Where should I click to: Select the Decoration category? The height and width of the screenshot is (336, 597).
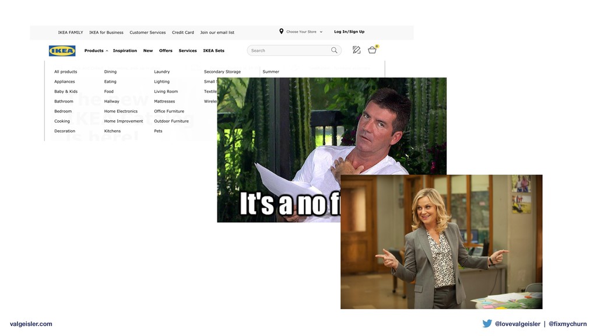point(65,131)
